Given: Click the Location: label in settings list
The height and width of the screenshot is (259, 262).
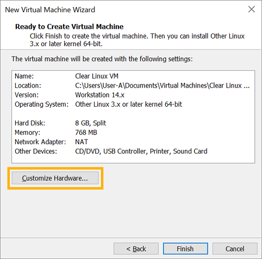Looking at the screenshot, I should (28, 86).
